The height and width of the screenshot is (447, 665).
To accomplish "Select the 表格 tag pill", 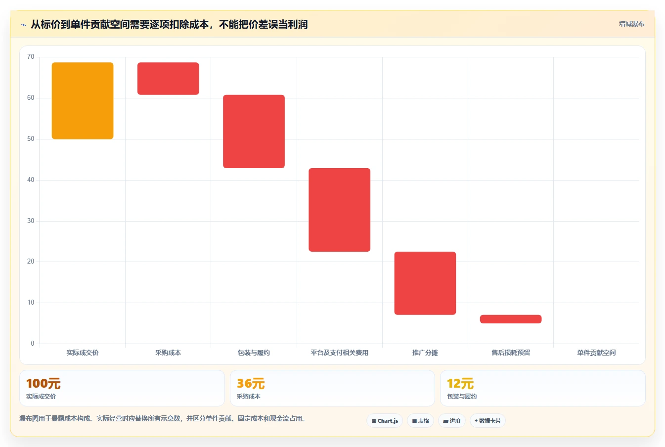I will point(420,421).
